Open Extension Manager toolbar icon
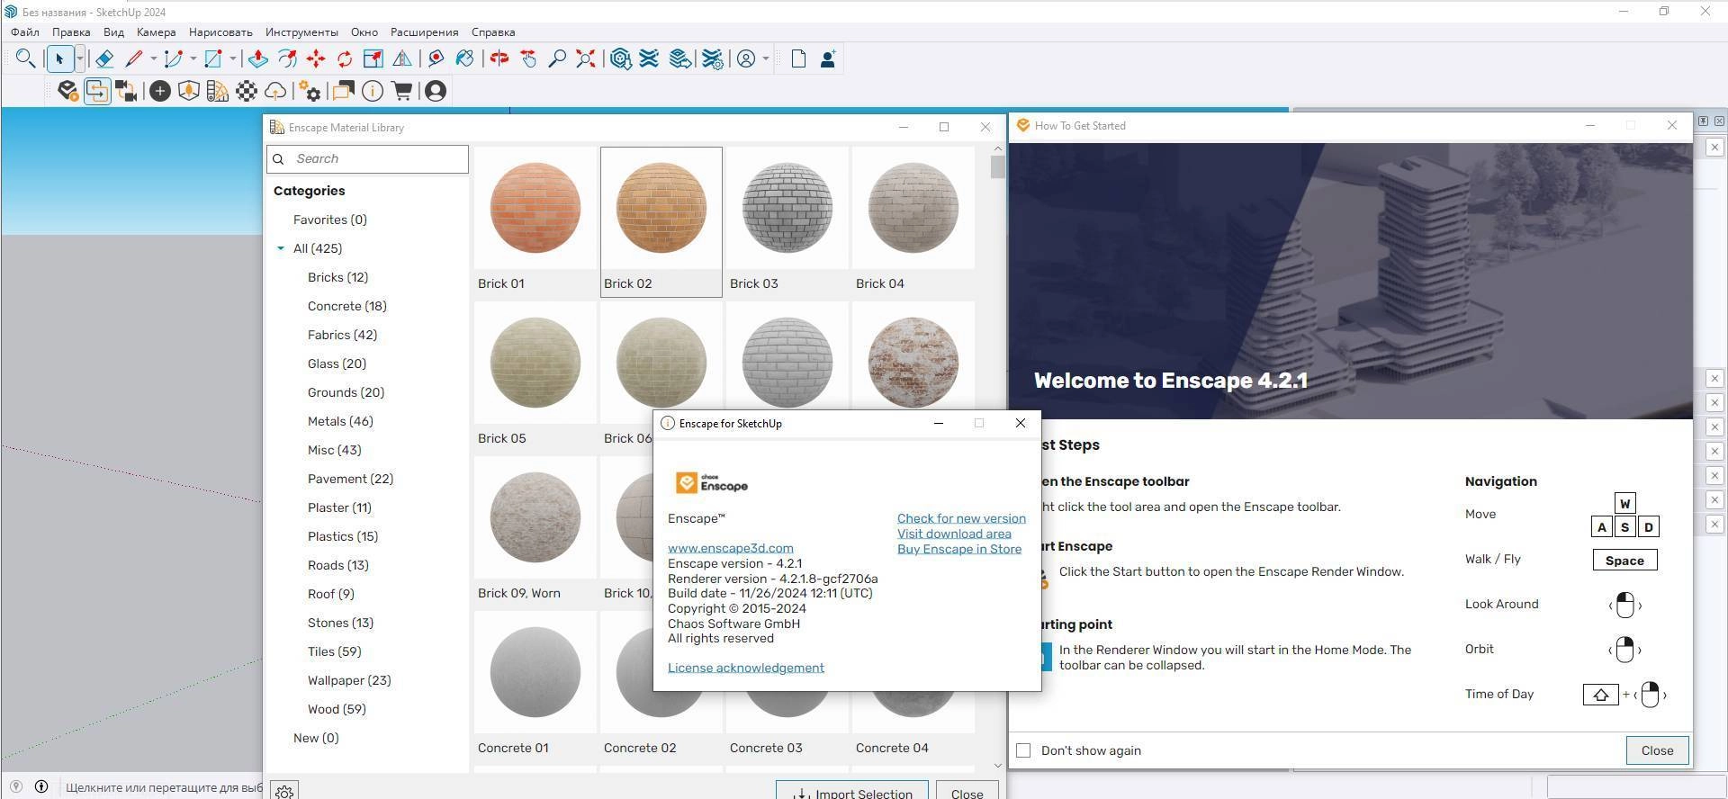 pos(712,58)
